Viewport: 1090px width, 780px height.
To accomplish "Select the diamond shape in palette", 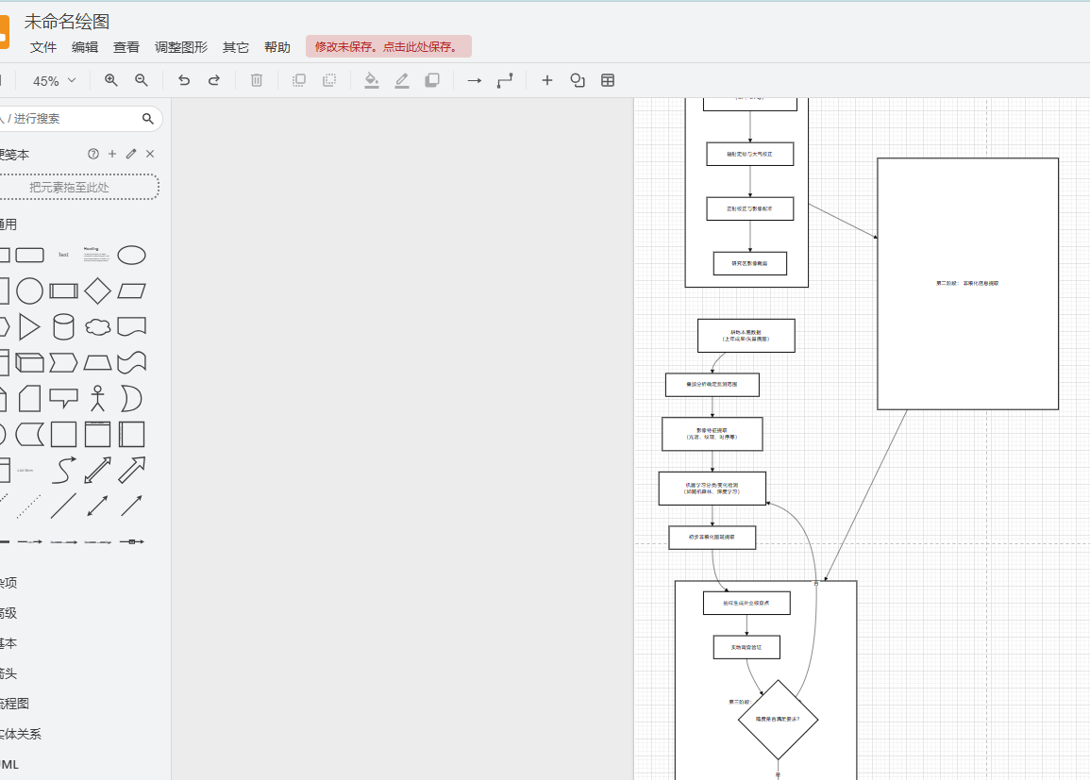I will pos(97,291).
